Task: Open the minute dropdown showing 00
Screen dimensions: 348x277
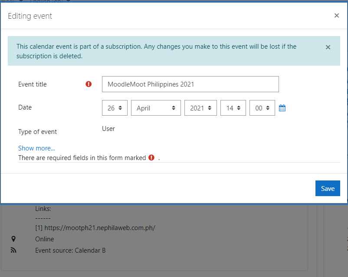Action: (262, 108)
